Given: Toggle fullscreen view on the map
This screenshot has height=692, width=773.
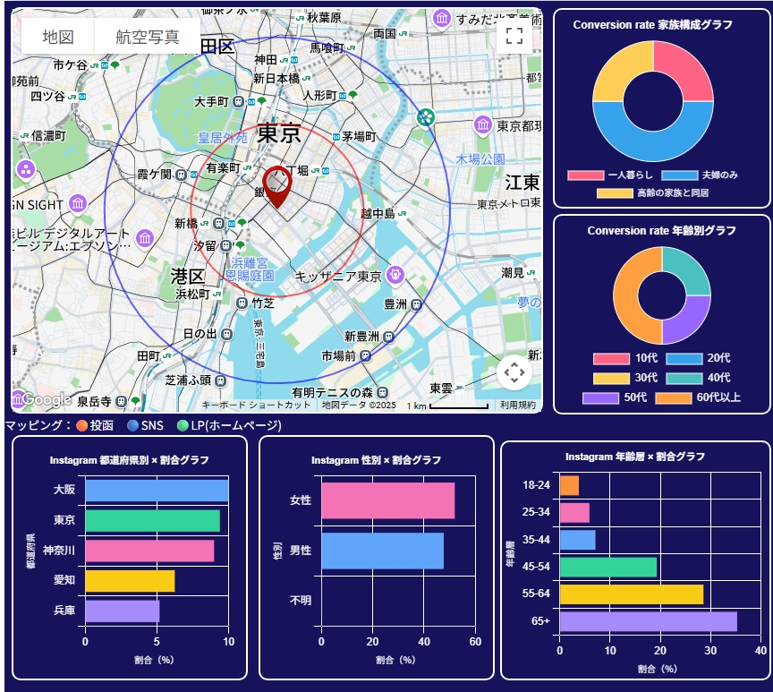Looking at the screenshot, I should [x=514, y=36].
